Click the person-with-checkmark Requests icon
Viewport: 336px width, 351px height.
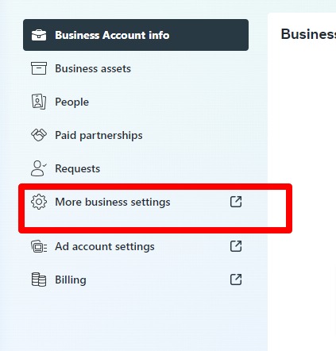coord(39,168)
